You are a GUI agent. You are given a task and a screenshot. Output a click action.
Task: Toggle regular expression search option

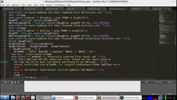tap(2, 82)
